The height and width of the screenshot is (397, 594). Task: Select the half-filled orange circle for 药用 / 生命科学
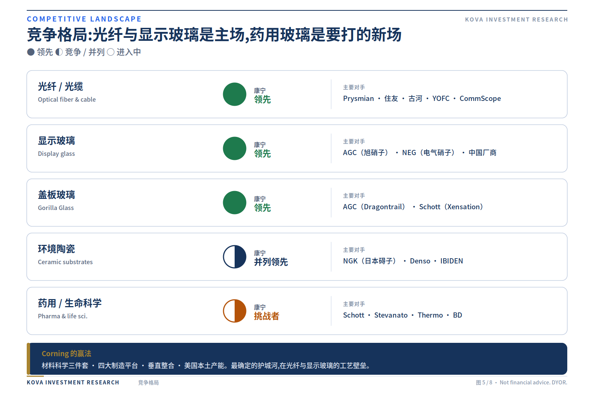pyautogui.click(x=235, y=311)
